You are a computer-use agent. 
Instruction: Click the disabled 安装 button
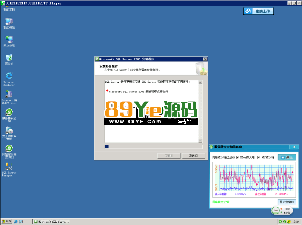tap(169, 156)
